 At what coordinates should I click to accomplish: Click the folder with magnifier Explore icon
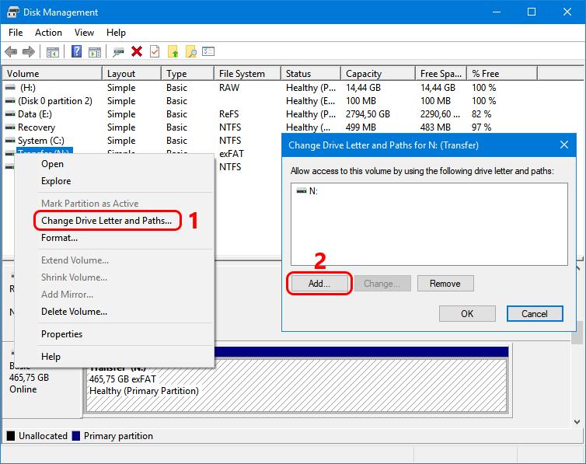click(191, 51)
